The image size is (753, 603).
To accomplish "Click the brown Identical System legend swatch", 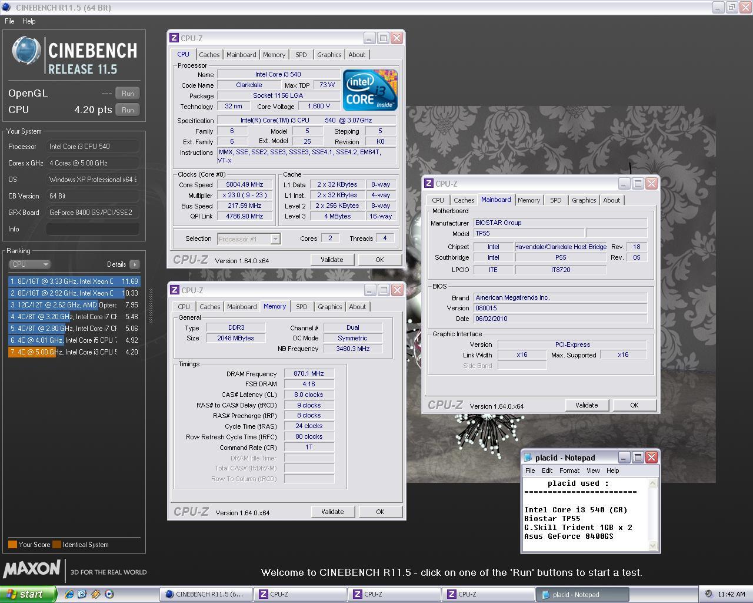I will tap(56, 545).
